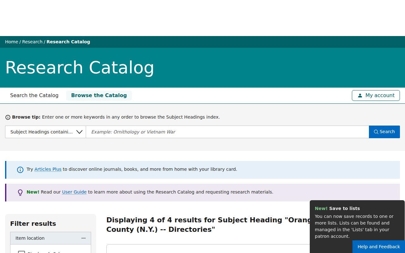Click the person icon in My account
Image resolution: width=405 pixels, height=253 pixels.
pos(360,96)
